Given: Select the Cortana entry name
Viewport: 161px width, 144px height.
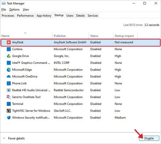Looking at the screenshot, I should pyautogui.click(x=17, y=49).
